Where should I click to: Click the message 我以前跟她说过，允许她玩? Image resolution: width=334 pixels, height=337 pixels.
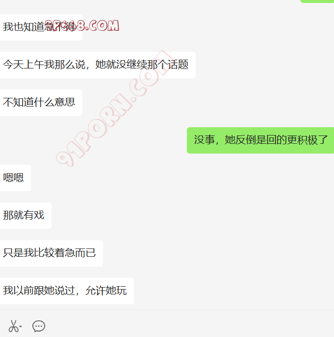point(67,291)
